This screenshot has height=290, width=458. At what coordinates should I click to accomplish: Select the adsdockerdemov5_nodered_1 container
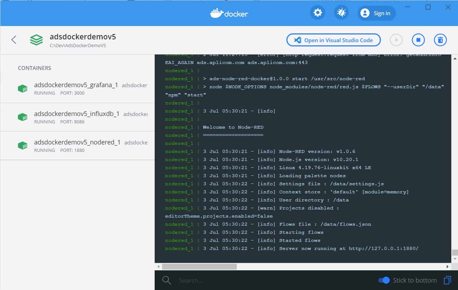point(77,146)
